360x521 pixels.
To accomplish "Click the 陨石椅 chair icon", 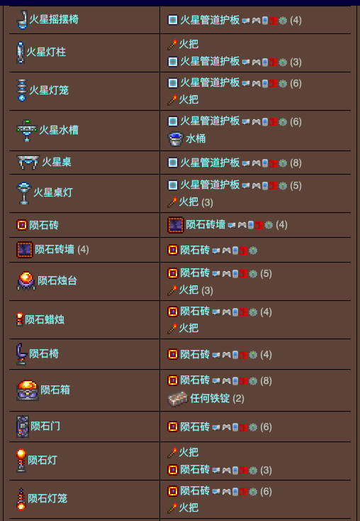I will [x=21, y=354].
